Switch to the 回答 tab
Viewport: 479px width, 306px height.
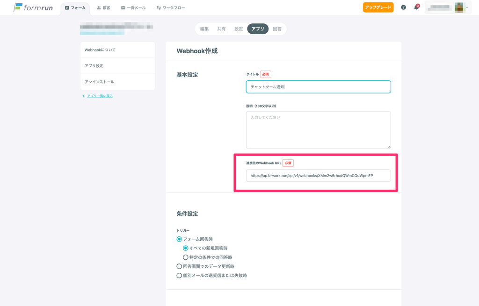point(277,29)
